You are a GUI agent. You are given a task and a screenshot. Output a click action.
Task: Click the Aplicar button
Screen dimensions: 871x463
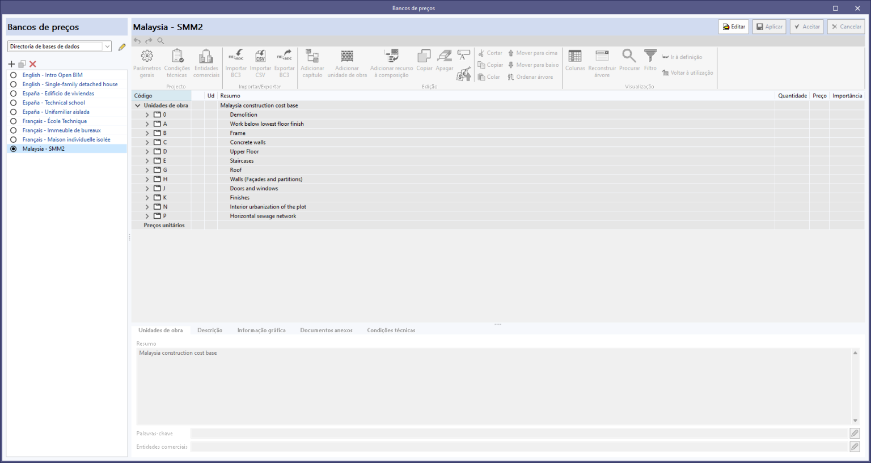769,27
